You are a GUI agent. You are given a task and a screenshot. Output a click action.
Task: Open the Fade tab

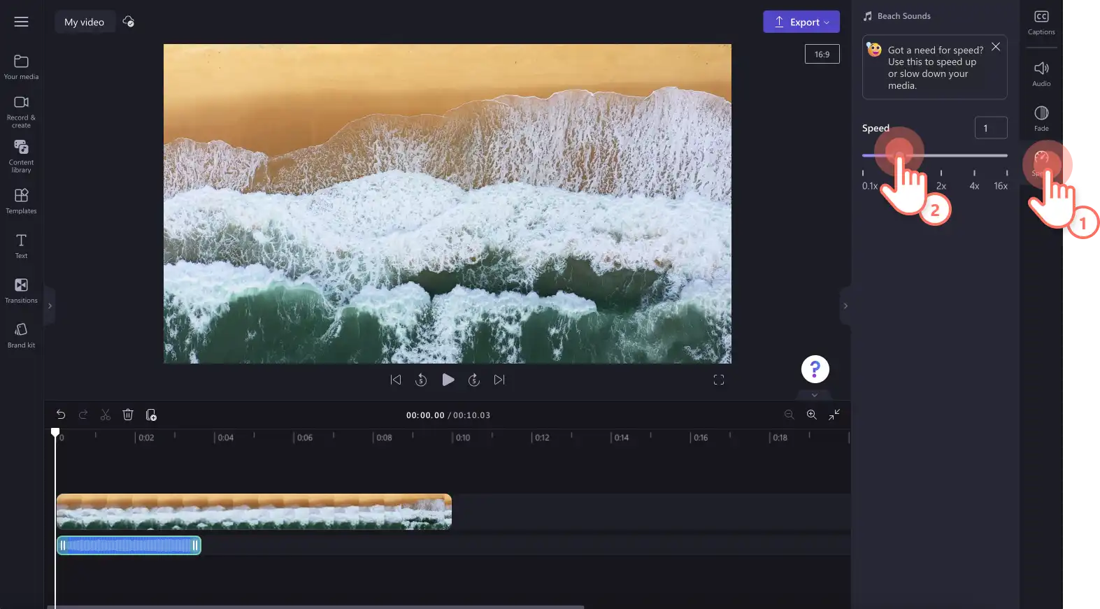point(1041,118)
